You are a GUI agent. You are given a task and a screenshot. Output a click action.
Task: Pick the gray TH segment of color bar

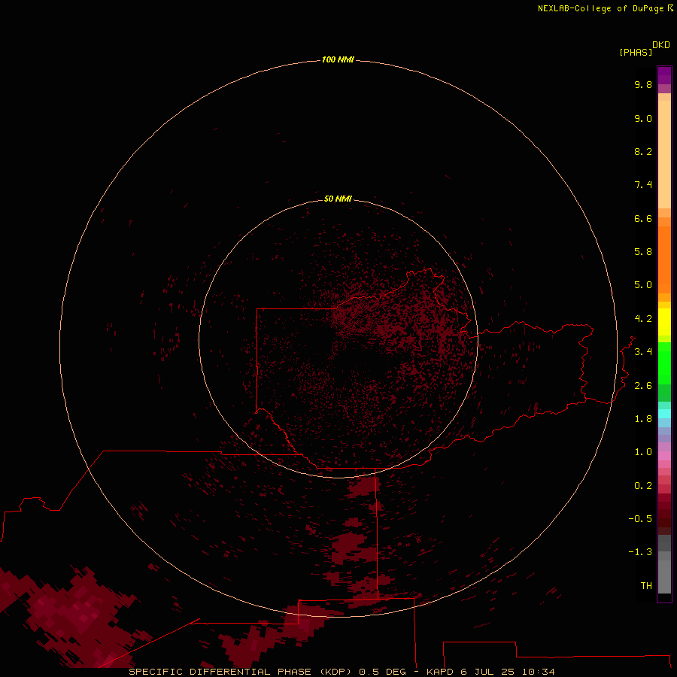pos(664,576)
